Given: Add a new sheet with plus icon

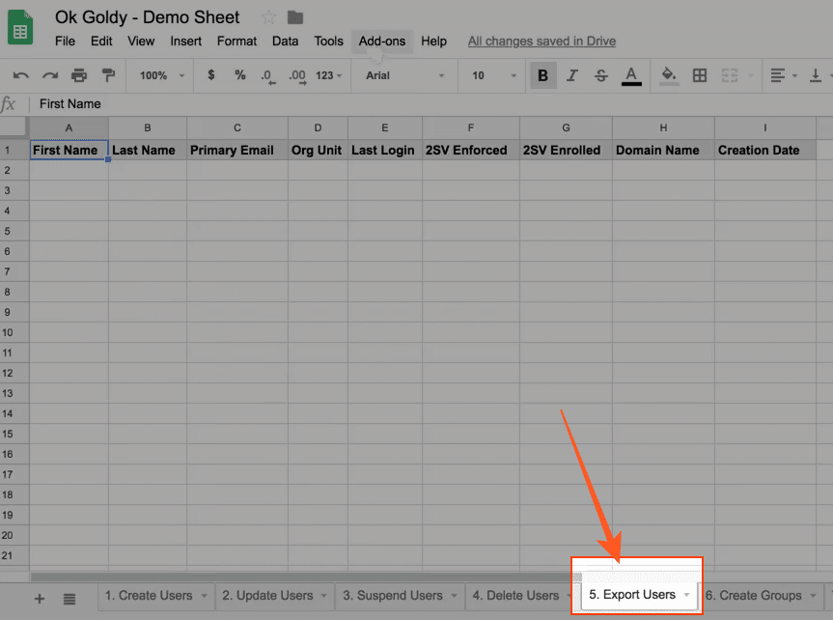Looking at the screenshot, I should (40, 599).
